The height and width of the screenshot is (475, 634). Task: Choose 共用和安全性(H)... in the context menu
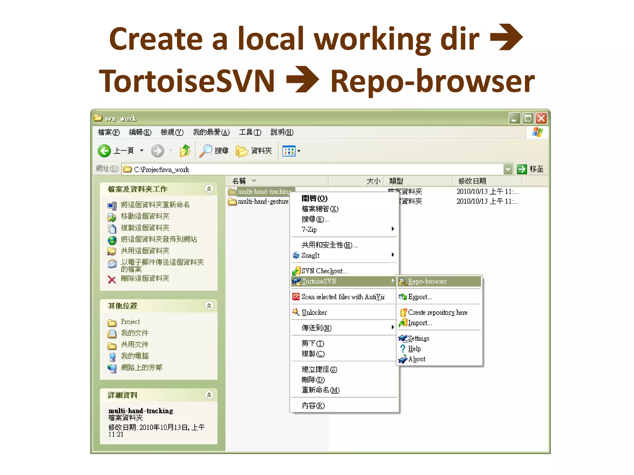(344, 245)
